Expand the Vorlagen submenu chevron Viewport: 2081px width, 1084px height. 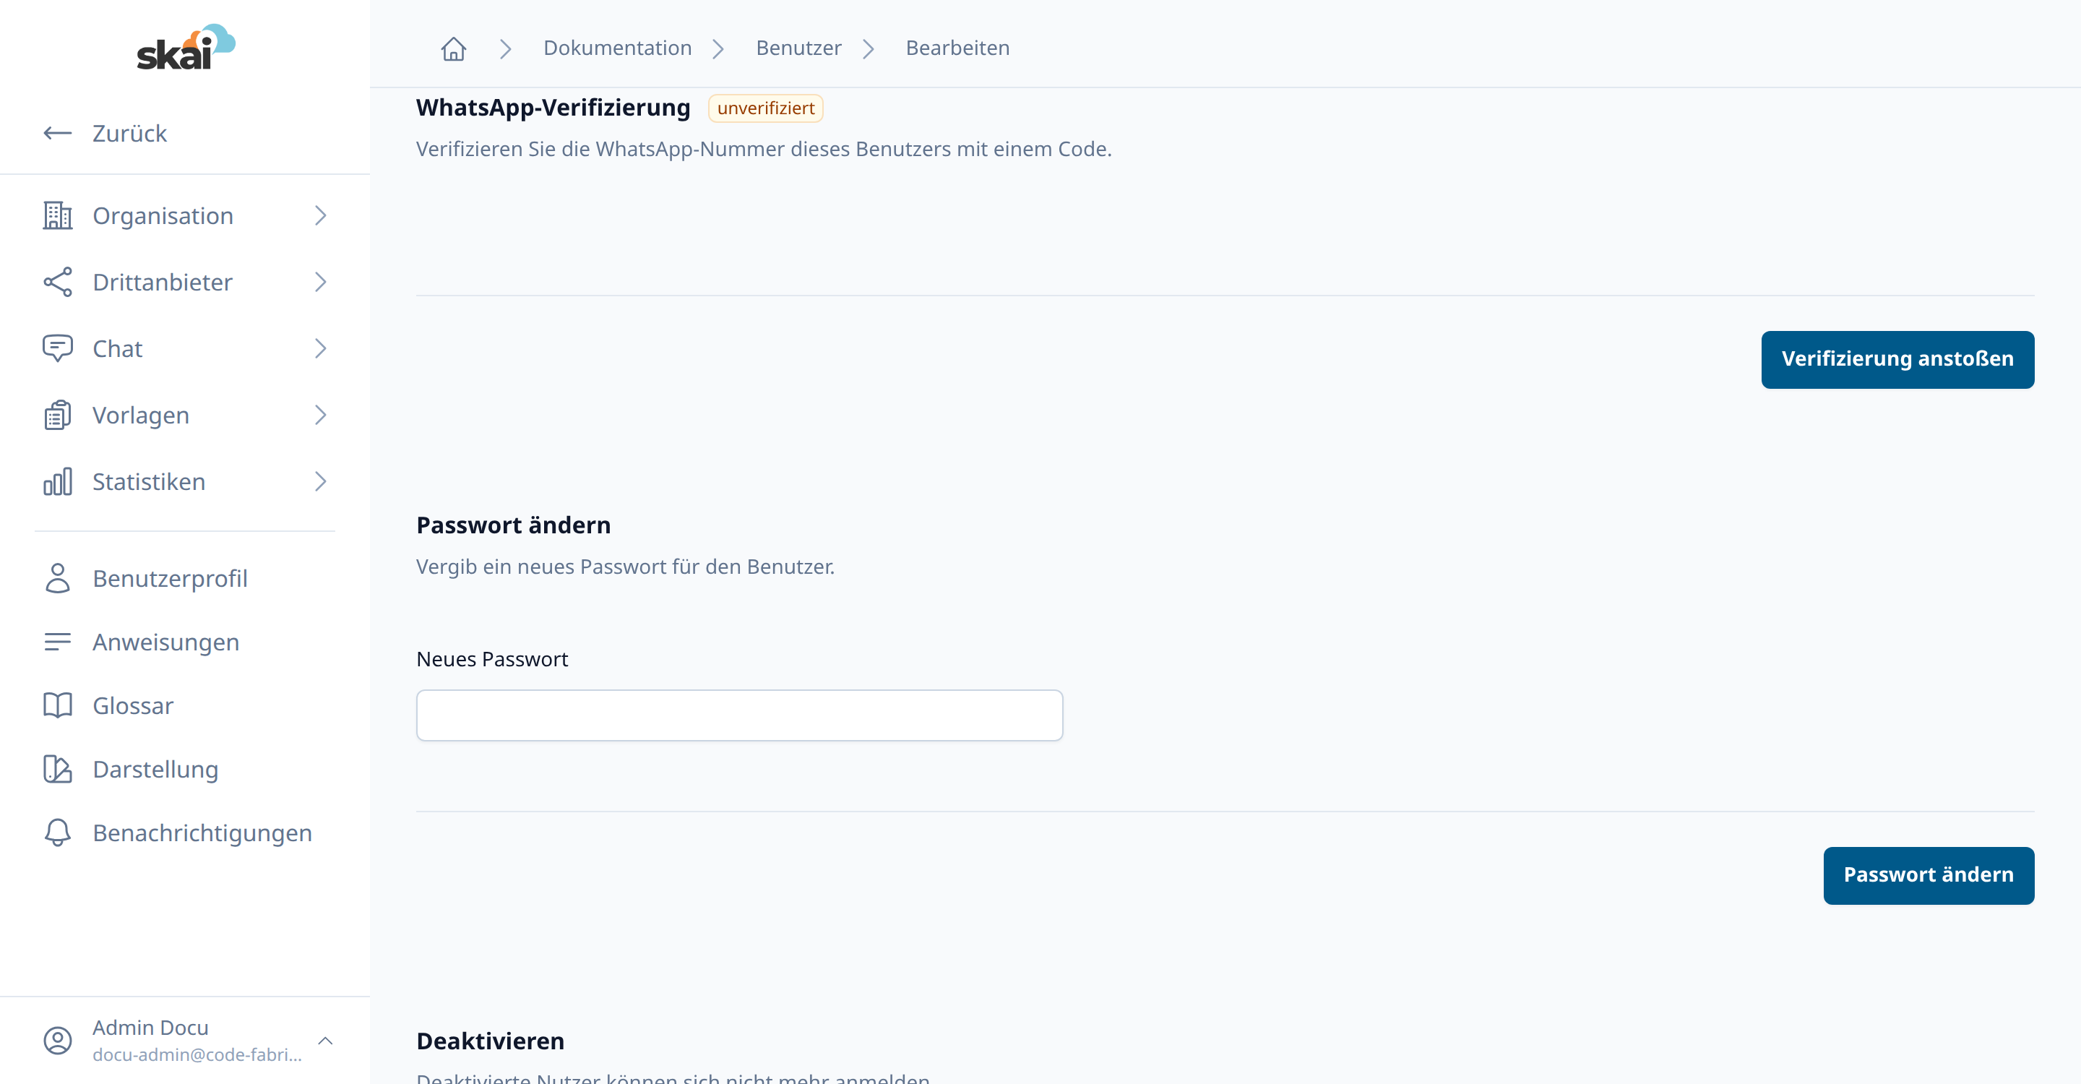(x=321, y=416)
